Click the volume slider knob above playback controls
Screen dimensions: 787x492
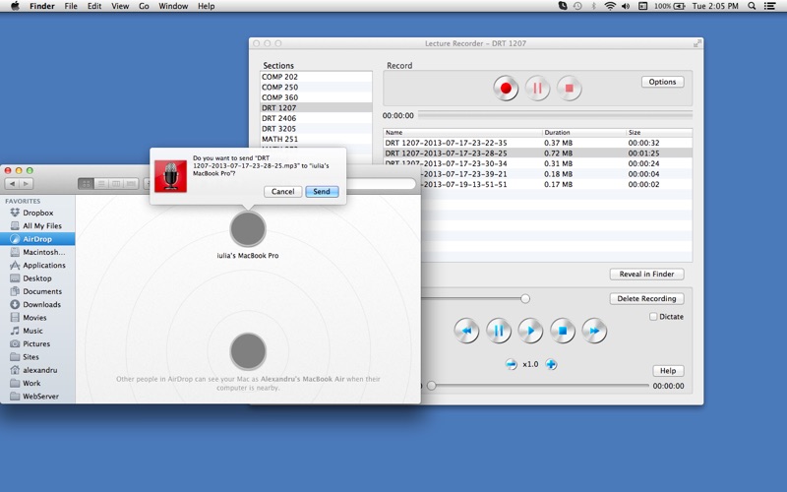click(525, 299)
